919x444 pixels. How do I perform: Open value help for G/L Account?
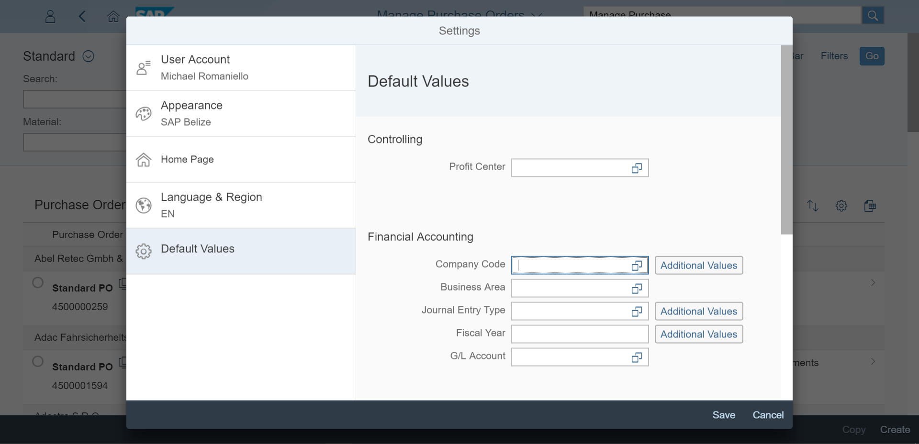637,357
